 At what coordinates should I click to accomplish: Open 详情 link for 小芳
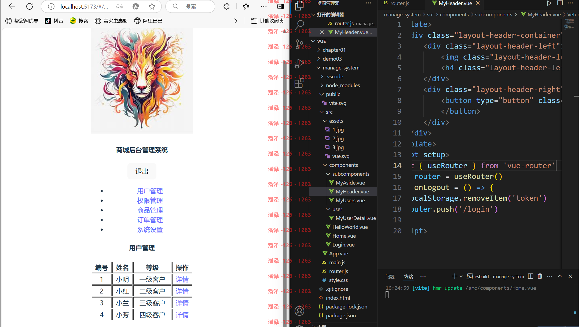(x=182, y=315)
